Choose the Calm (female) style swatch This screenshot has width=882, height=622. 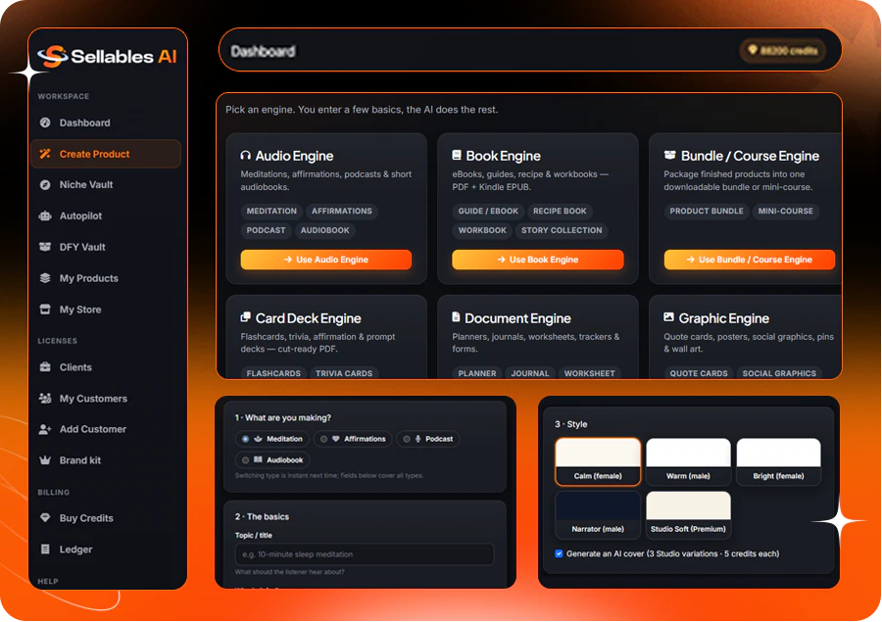click(x=598, y=461)
